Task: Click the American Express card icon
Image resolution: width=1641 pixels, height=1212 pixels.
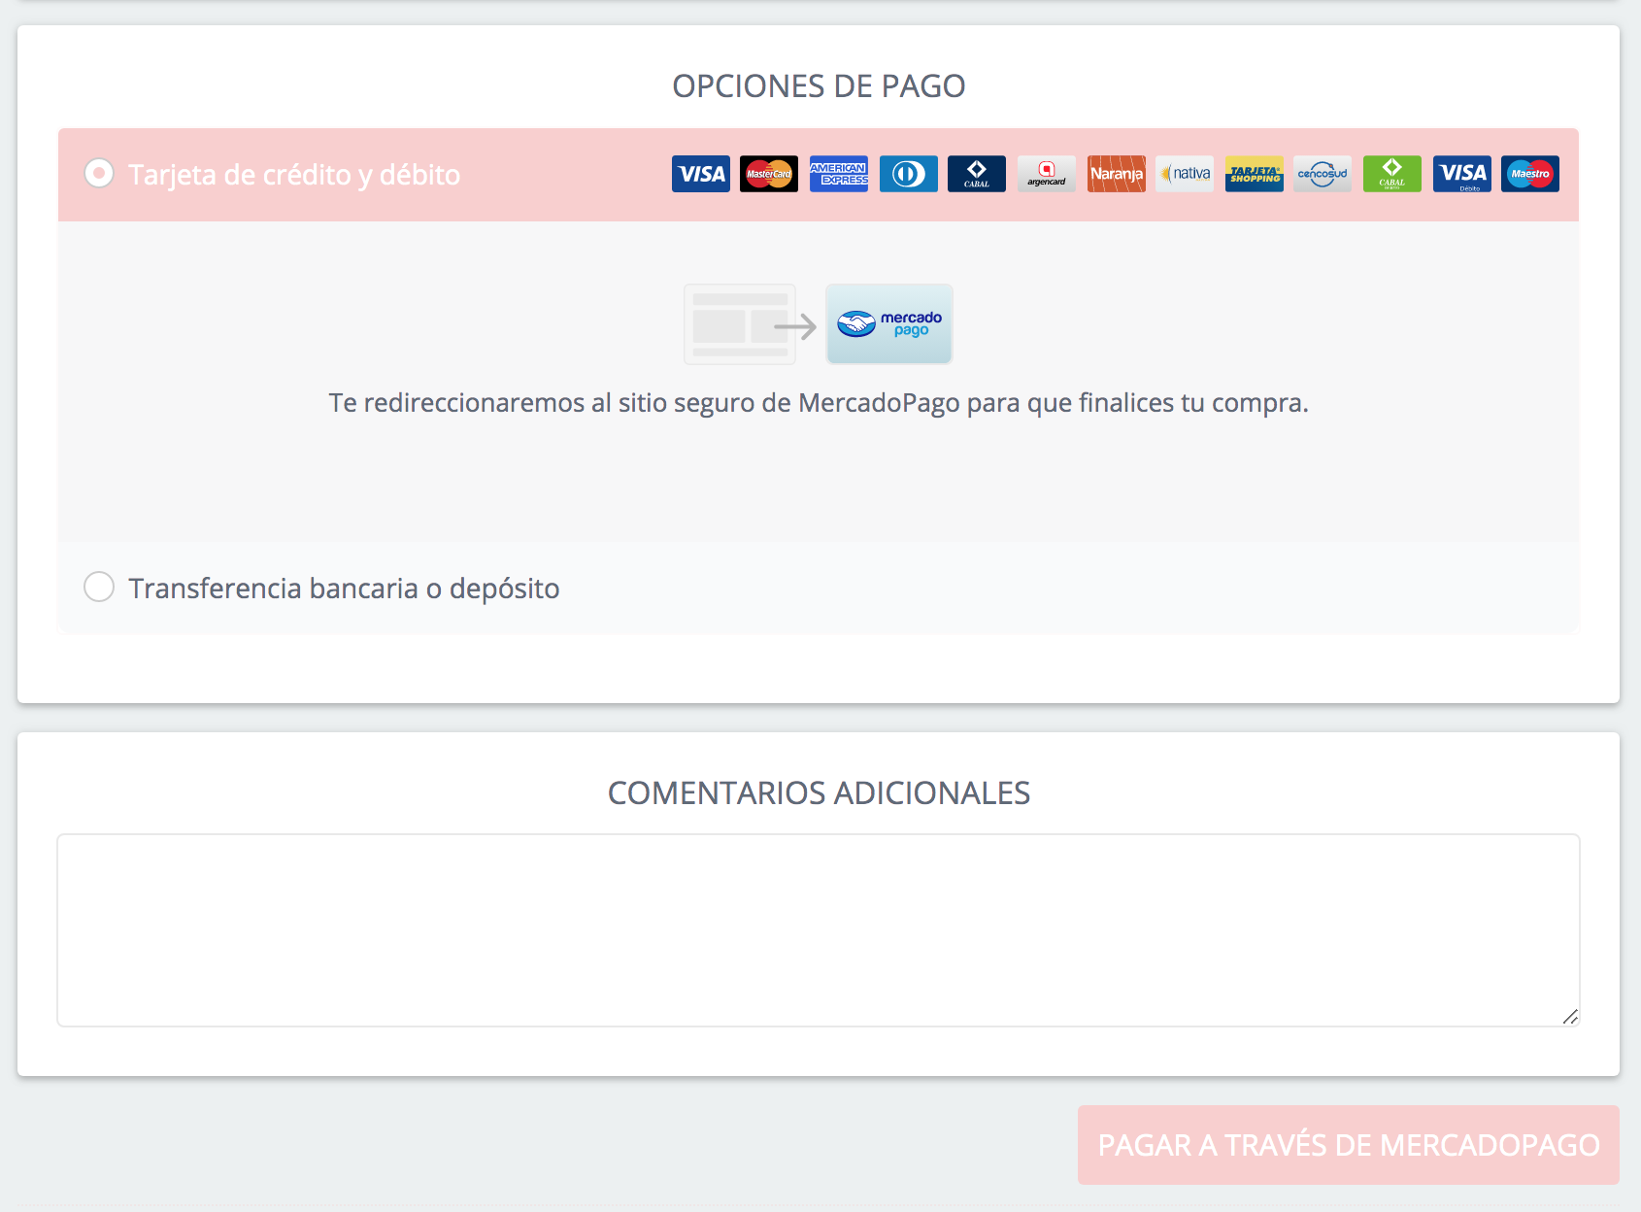Action: (839, 174)
